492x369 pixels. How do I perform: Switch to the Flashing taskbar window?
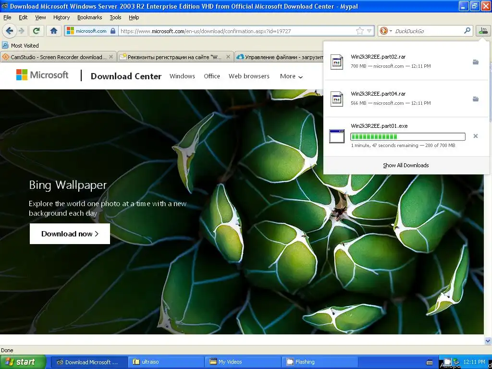[x=320, y=362]
